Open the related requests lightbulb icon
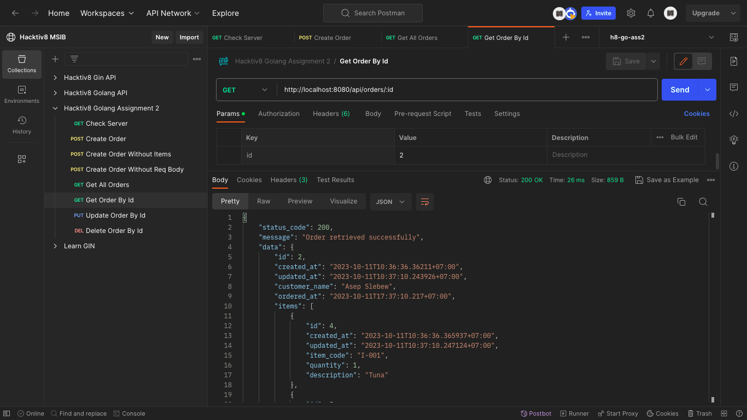This screenshot has height=420, width=747. point(734,140)
